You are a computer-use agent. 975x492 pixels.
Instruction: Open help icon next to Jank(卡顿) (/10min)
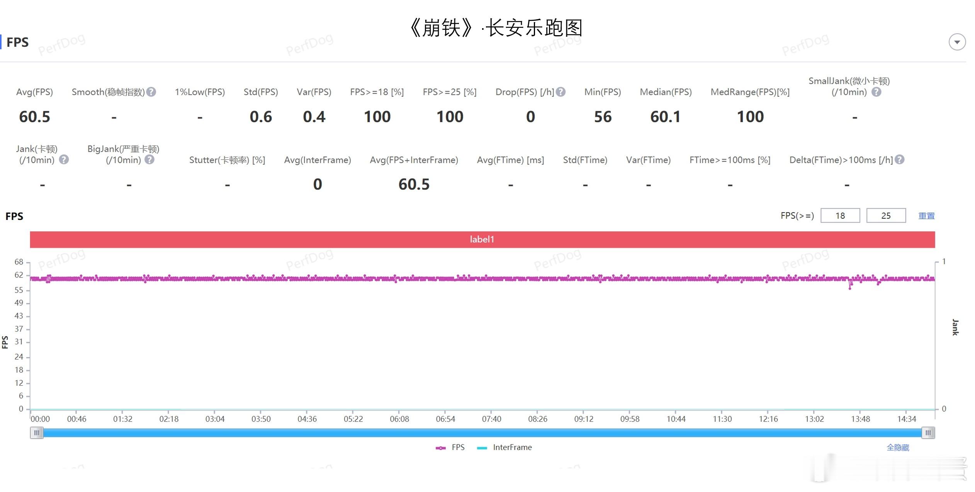[64, 160]
